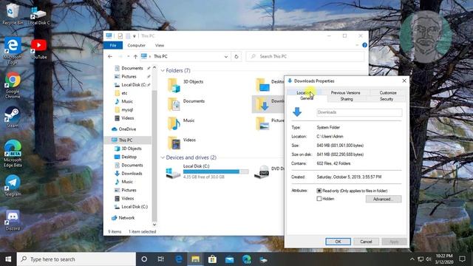Open Task View from taskbar
Image resolution: width=473 pixels, height=266 pixels.
coord(161,259)
